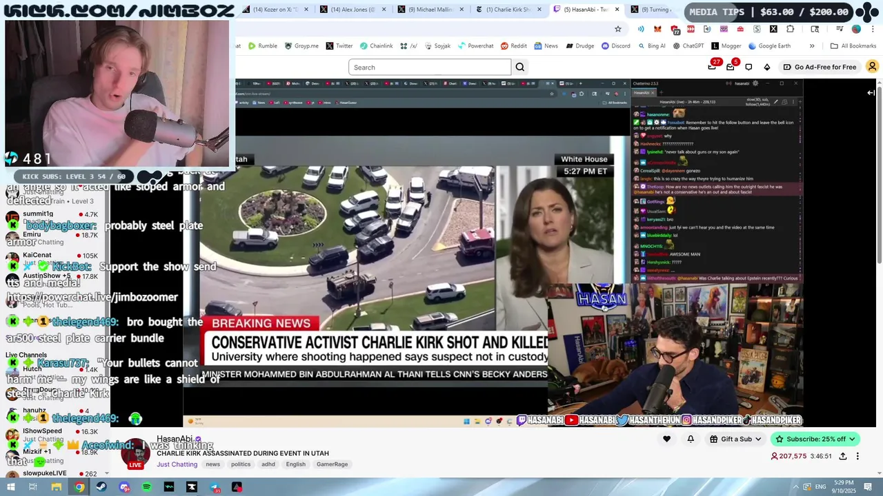Click the GamerRage stream tag
Viewport: 883px width, 496px height.
coord(332,464)
